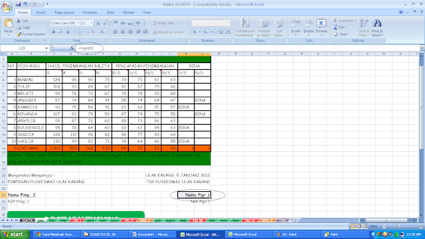The width and height of the screenshot is (425, 239).
Task: Open the Review tab
Action: pos(129,13)
